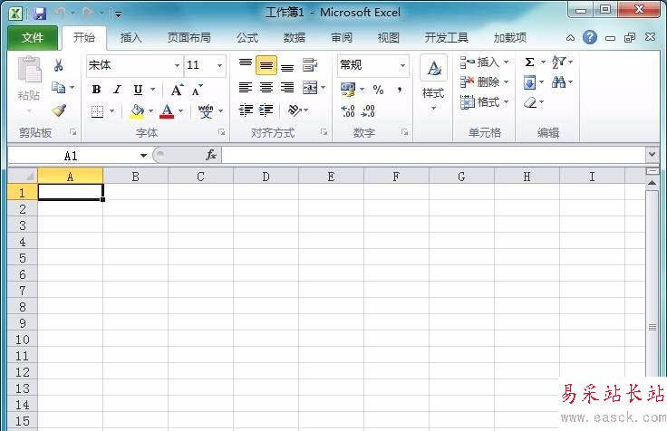Apply red font color A icon

click(x=167, y=111)
